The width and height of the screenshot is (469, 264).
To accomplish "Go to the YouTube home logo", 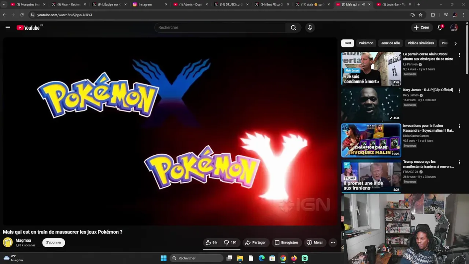I will (29, 27).
